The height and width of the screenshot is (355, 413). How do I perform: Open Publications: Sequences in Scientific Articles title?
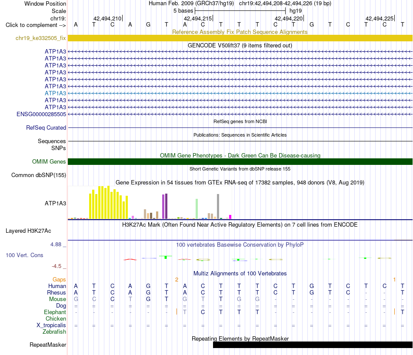[x=240, y=135]
